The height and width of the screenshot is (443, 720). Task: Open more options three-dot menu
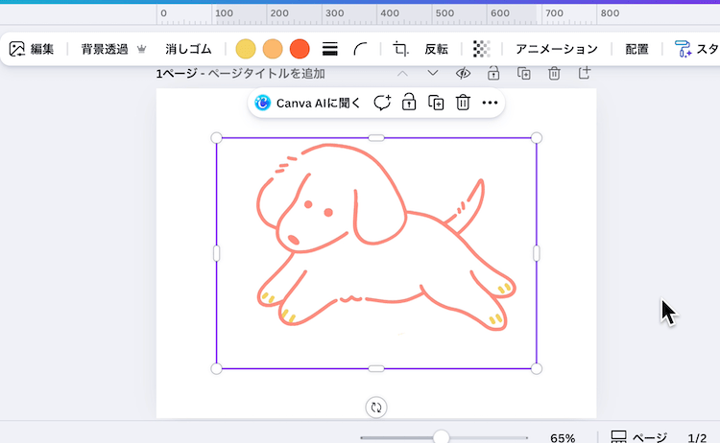pyautogui.click(x=490, y=103)
